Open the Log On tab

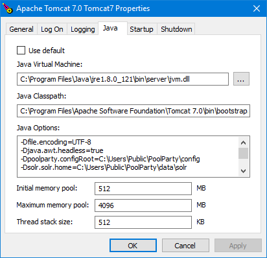point(52,29)
